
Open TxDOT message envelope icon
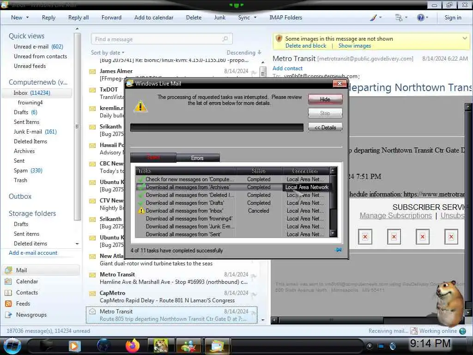click(92, 90)
